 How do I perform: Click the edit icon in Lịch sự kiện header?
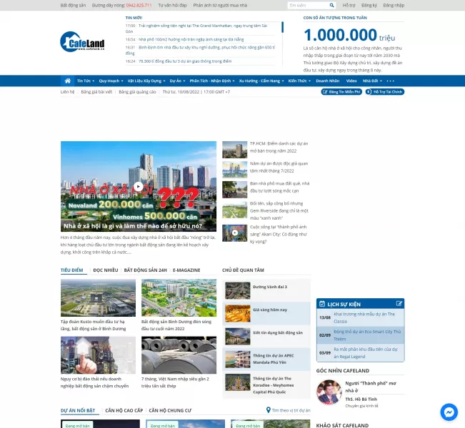pyautogui.click(x=399, y=304)
